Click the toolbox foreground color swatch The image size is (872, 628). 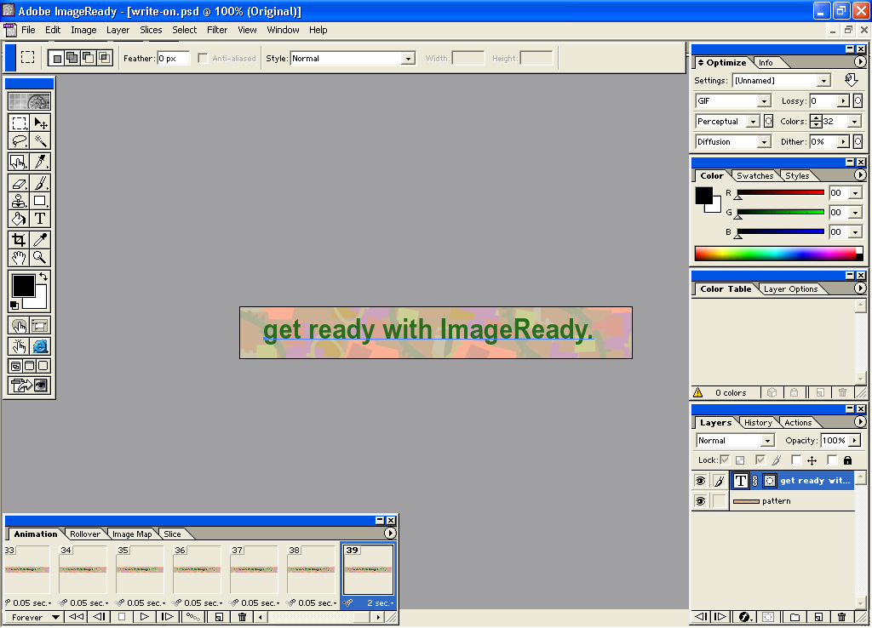[23, 286]
